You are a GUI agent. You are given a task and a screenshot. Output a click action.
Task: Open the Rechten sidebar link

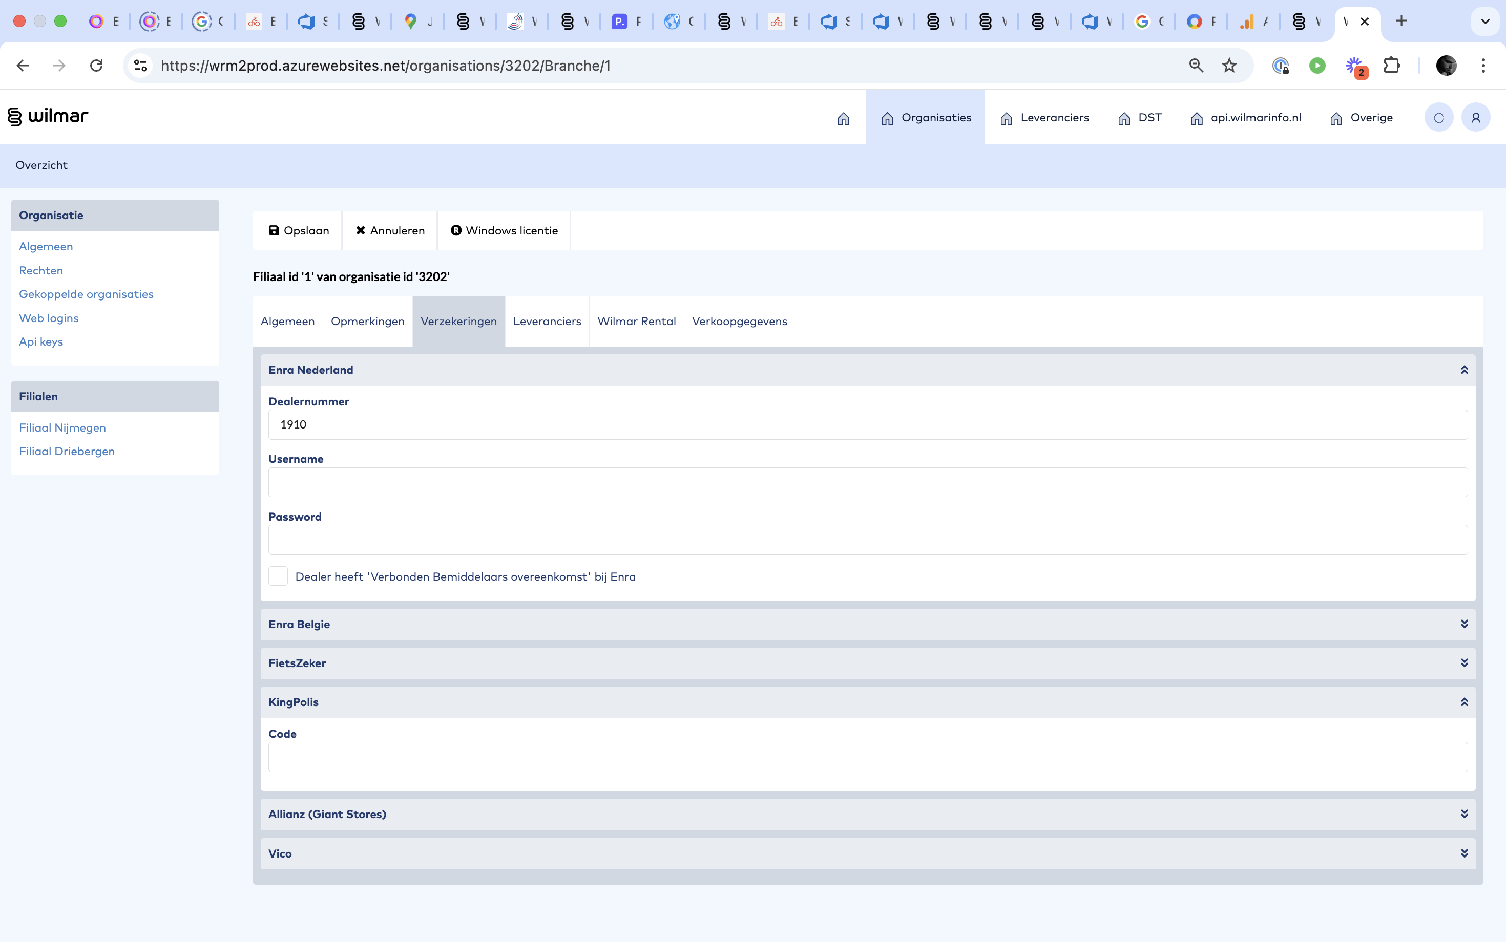coord(41,270)
